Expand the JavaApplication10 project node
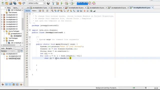This screenshot has width=160, height=90. click(x=2, y=15)
